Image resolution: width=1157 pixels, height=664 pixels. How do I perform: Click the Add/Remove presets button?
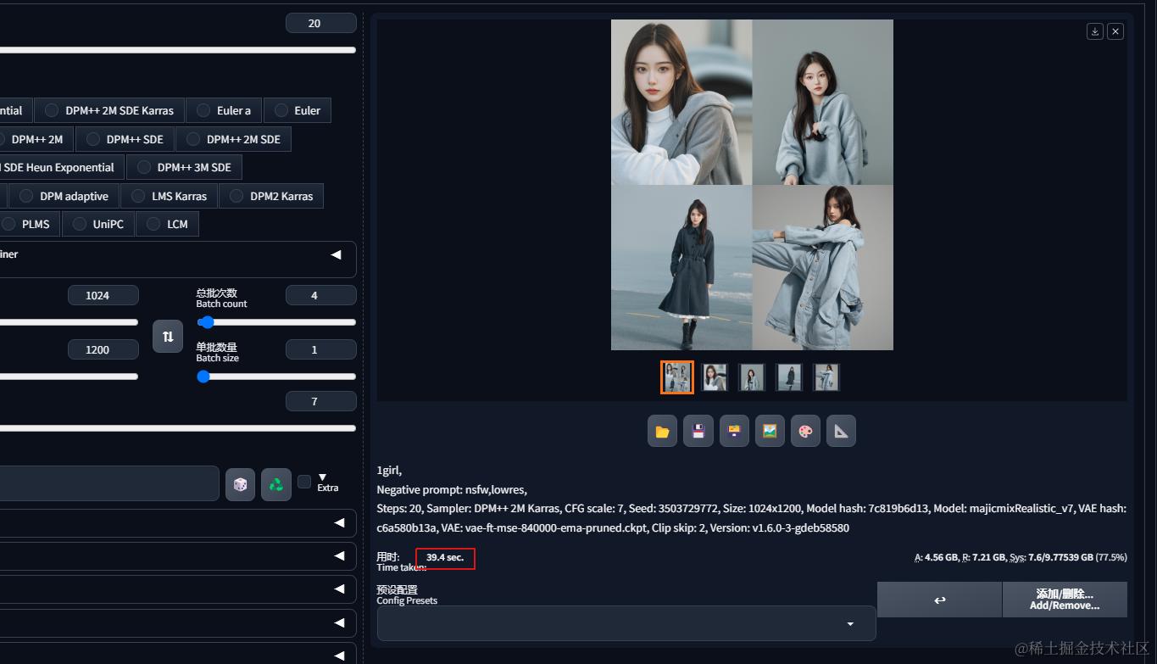[x=1065, y=600]
